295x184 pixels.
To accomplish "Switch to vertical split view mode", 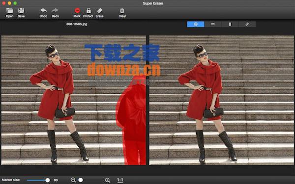I will click(230, 24).
